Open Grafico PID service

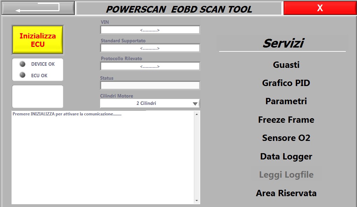pyautogui.click(x=286, y=83)
